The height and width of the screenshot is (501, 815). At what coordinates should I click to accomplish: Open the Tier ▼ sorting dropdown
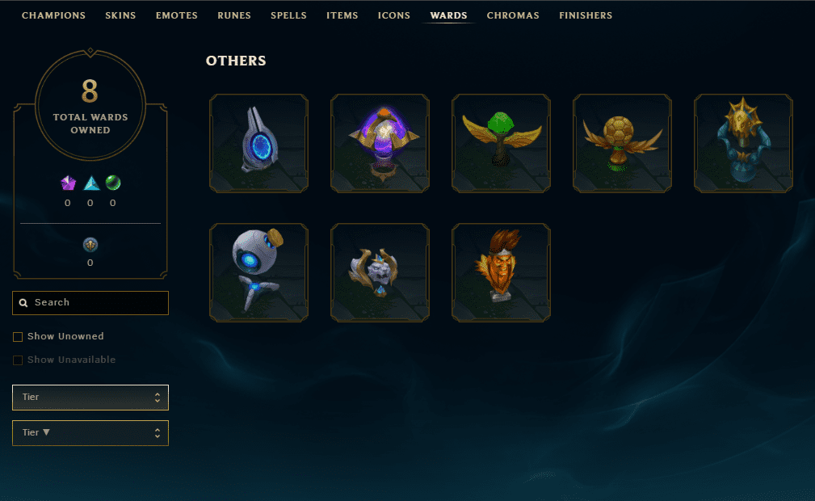tap(90, 433)
